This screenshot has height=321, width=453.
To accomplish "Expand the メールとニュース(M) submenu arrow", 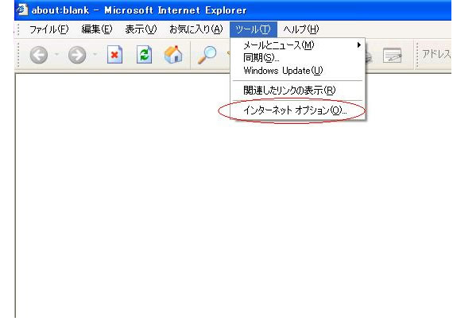I will tap(358, 45).
